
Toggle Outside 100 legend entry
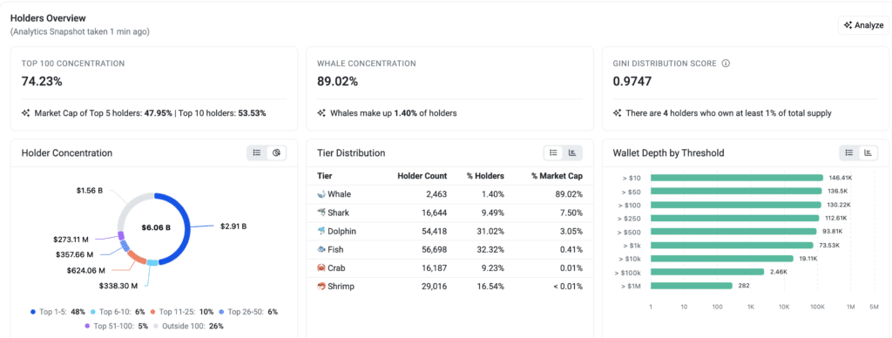[x=188, y=326]
